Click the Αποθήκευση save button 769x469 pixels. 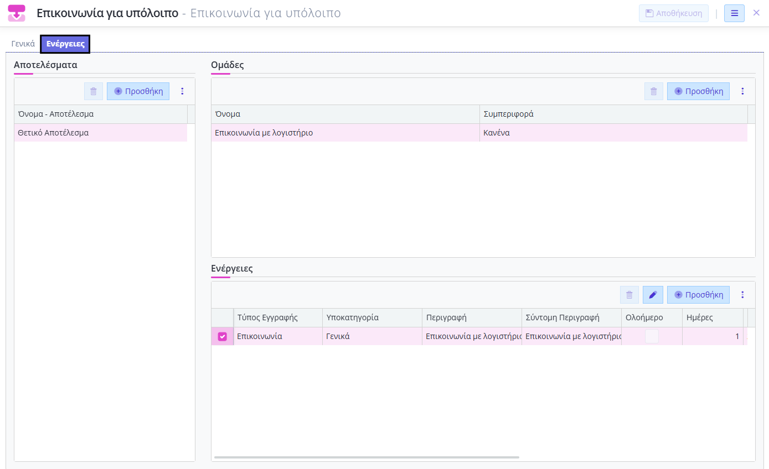tap(673, 13)
